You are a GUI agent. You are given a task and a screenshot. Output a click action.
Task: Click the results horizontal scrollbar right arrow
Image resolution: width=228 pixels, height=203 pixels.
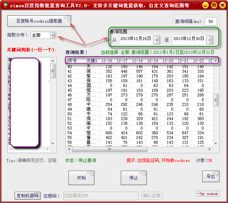210,149
